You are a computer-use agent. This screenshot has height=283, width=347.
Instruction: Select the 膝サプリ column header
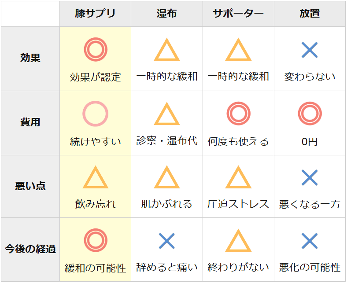click(96, 14)
